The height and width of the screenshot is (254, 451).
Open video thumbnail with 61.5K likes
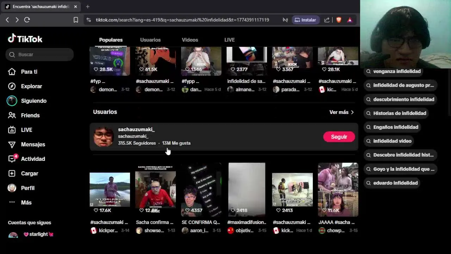pyautogui.click(x=155, y=61)
